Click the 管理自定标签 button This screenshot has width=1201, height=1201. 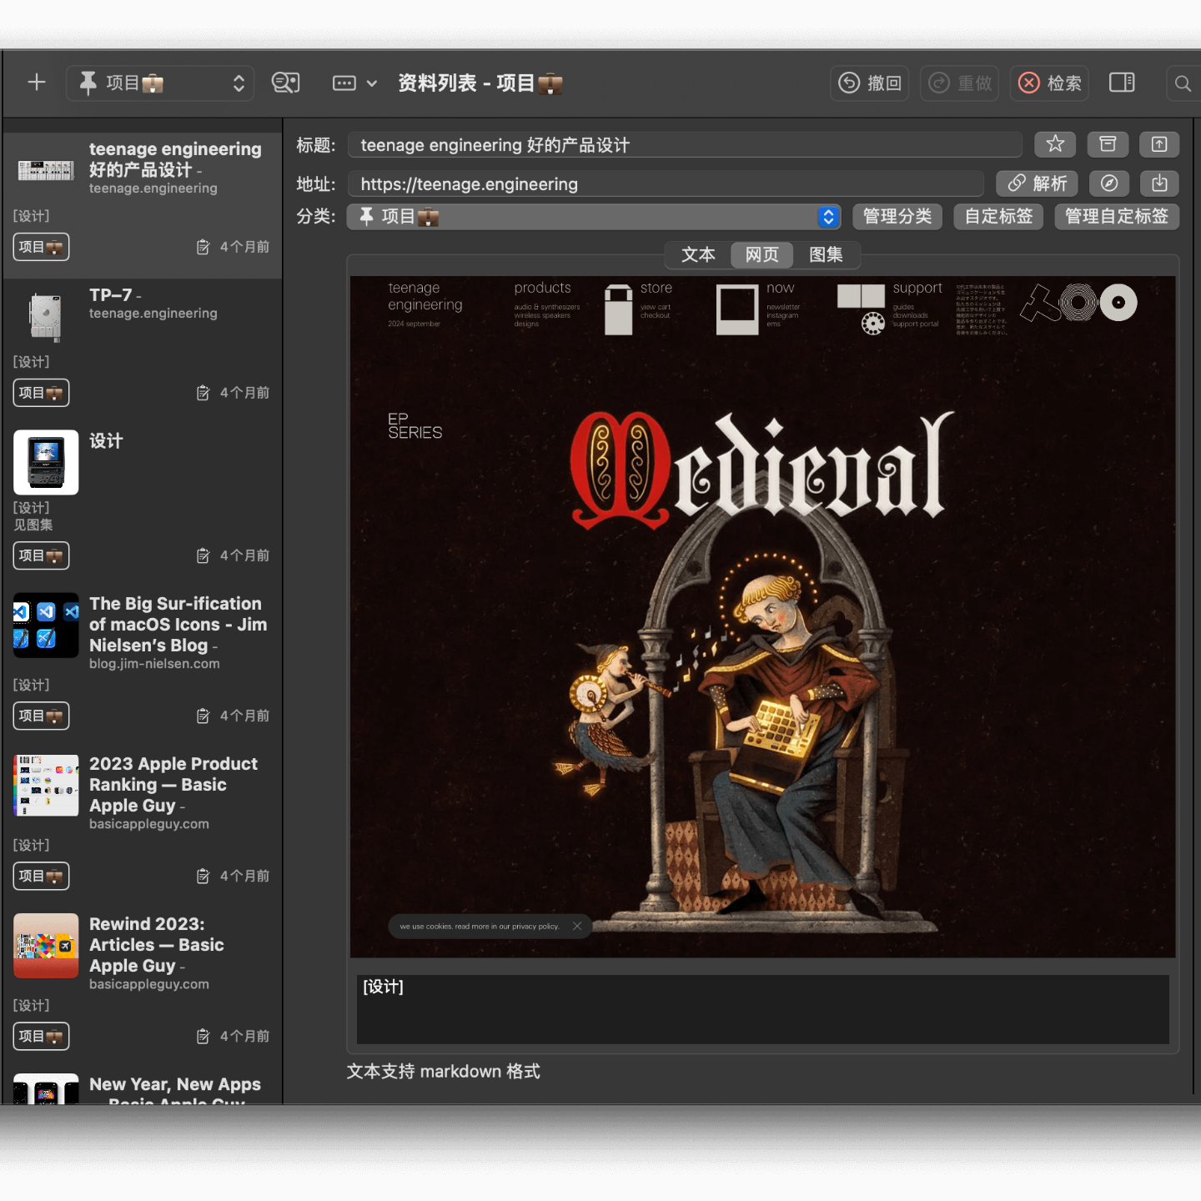(x=1117, y=217)
